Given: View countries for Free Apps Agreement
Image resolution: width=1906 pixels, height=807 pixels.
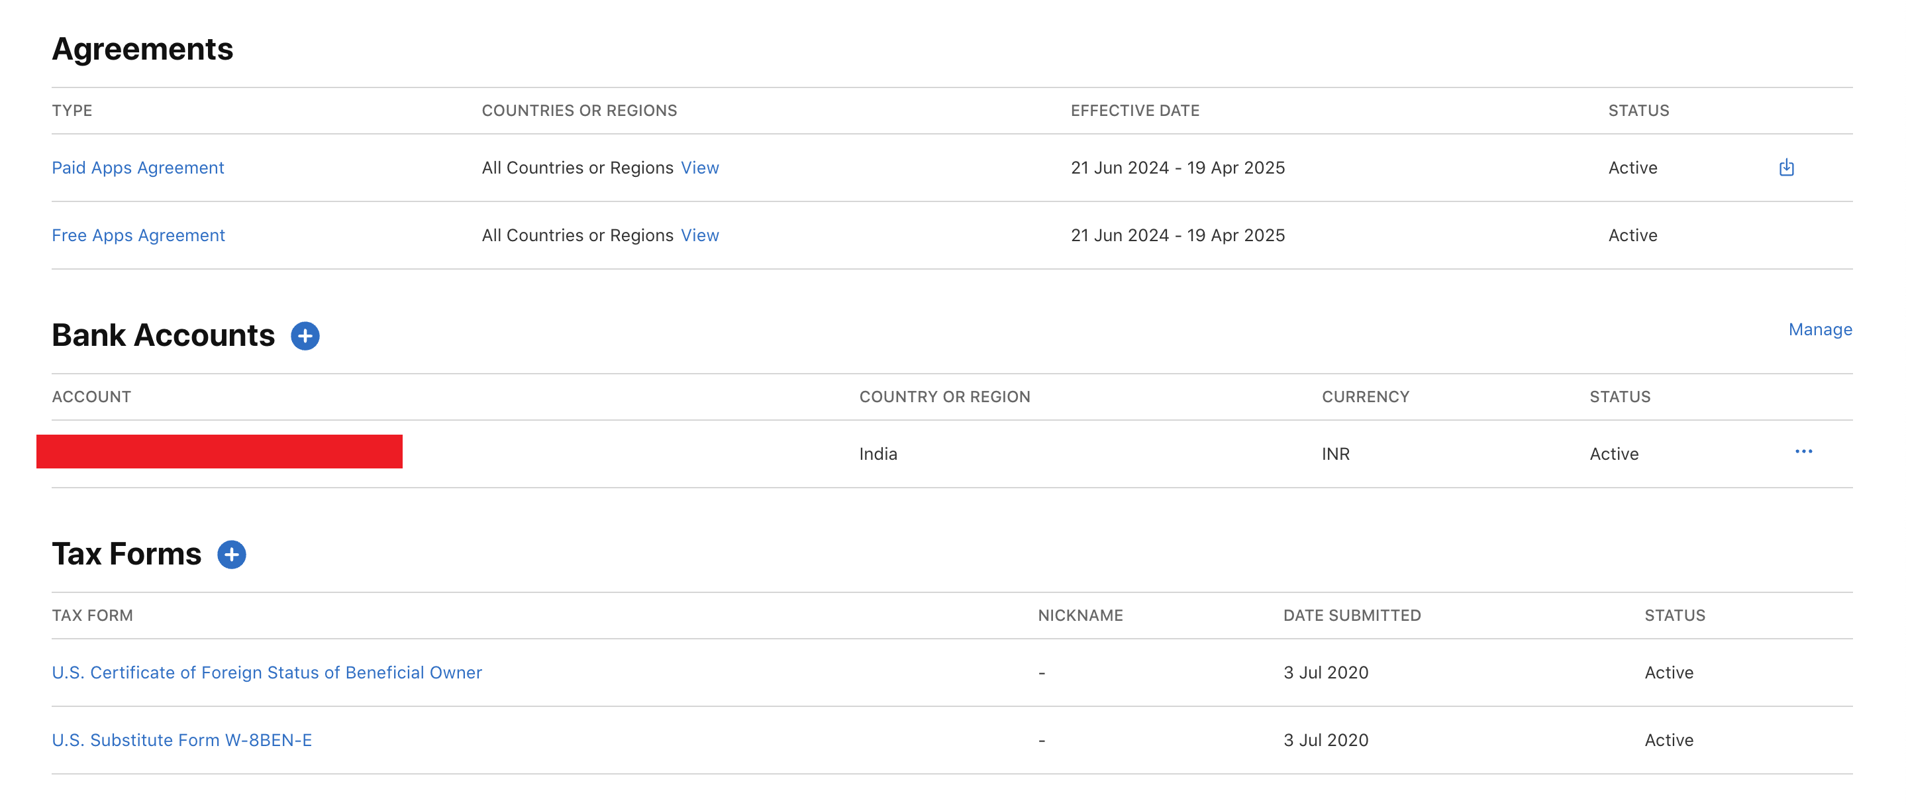Looking at the screenshot, I should pyautogui.click(x=699, y=235).
